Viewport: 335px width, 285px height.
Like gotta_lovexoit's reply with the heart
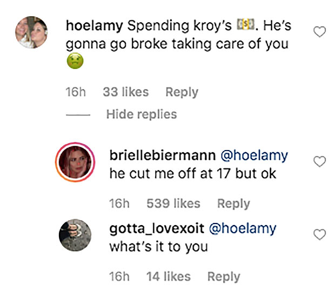(320, 234)
